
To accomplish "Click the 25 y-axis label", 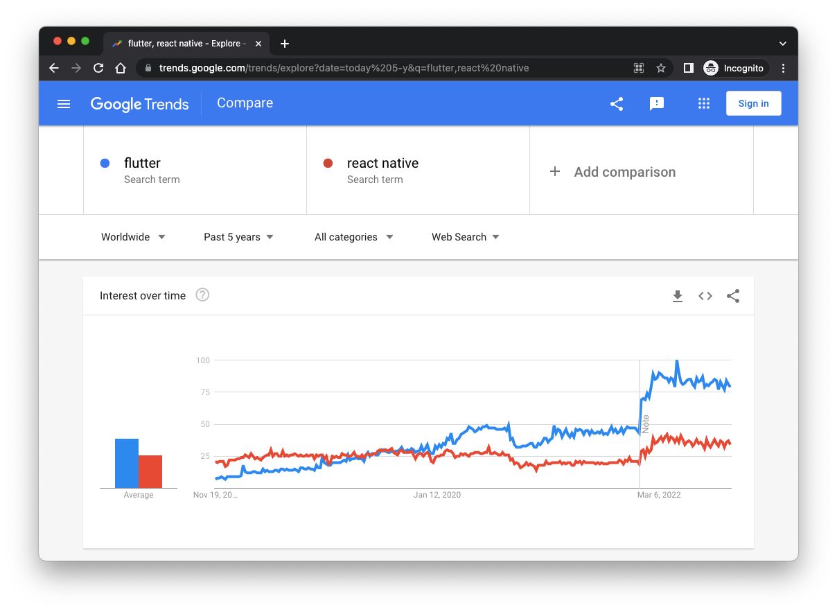I will tap(204, 456).
